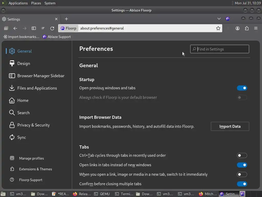Open the Search settings category

click(x=19, y=113)
